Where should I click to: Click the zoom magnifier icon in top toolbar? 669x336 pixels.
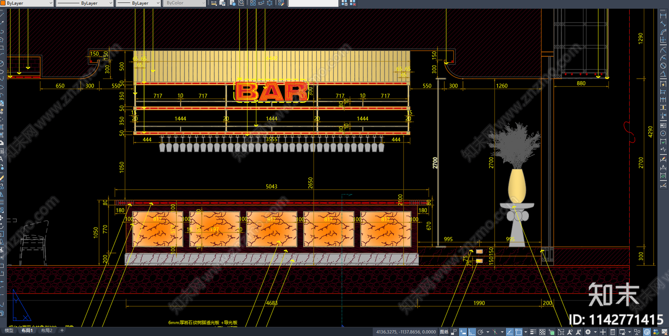[x=241, y=3]
